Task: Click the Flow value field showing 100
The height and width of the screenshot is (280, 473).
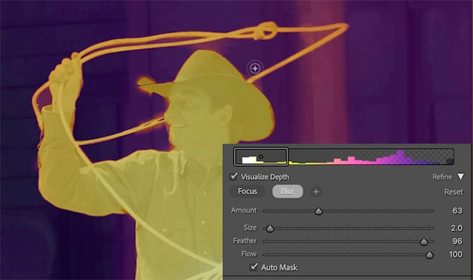Action: (x=457, y=254)
